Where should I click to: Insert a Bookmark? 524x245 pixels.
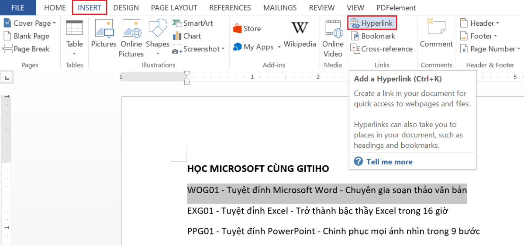point(372,36)
